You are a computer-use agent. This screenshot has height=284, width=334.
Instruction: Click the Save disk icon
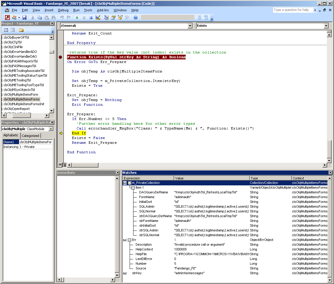[x=24, y=18]
